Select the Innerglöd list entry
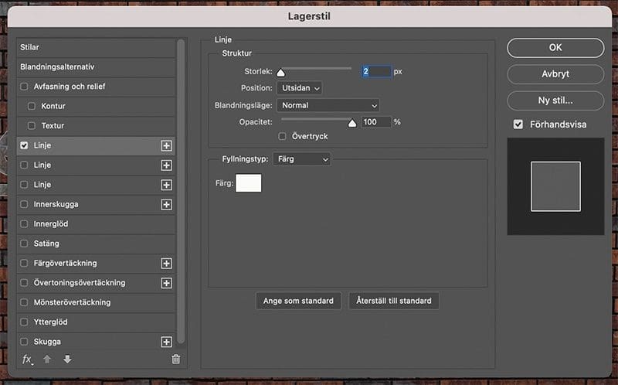The height and width of the screenshot is (385, 618). tap(96, 224)
